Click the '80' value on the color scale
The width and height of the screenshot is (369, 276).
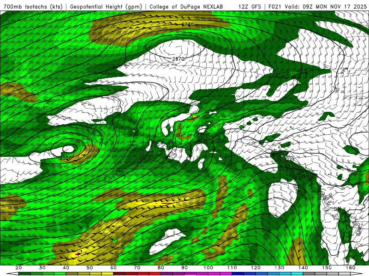point(161,268)
